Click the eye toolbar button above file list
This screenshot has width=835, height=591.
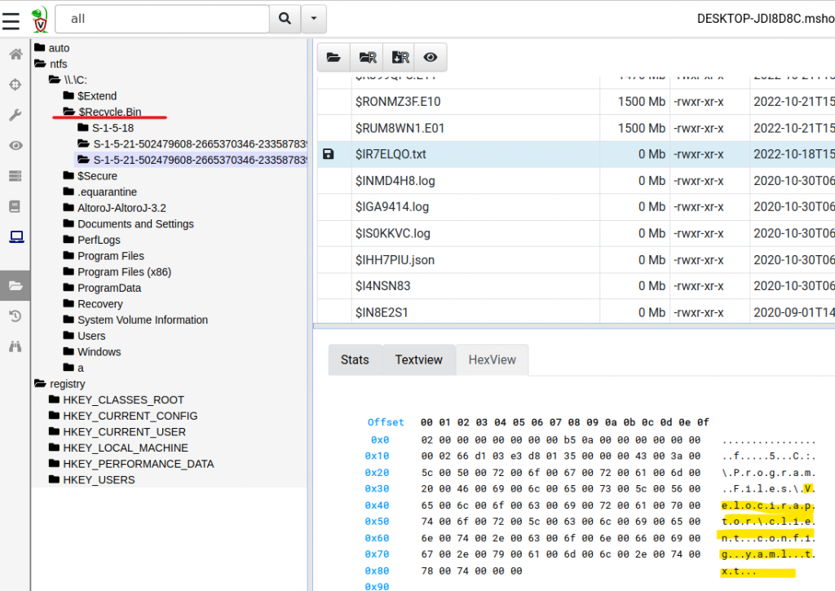431,57
